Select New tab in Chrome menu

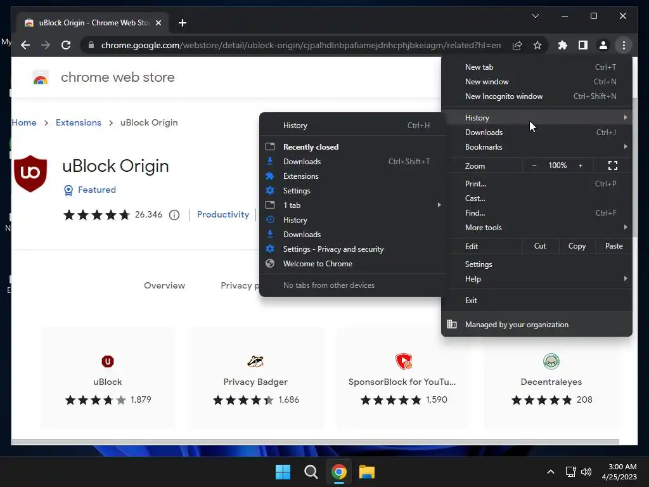coord(537,67)
